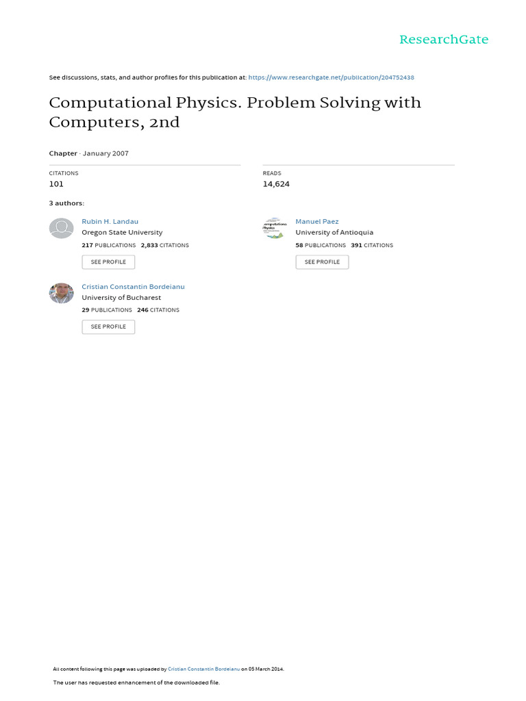Open Rubin H. Landau author name link

coord(110,221)
